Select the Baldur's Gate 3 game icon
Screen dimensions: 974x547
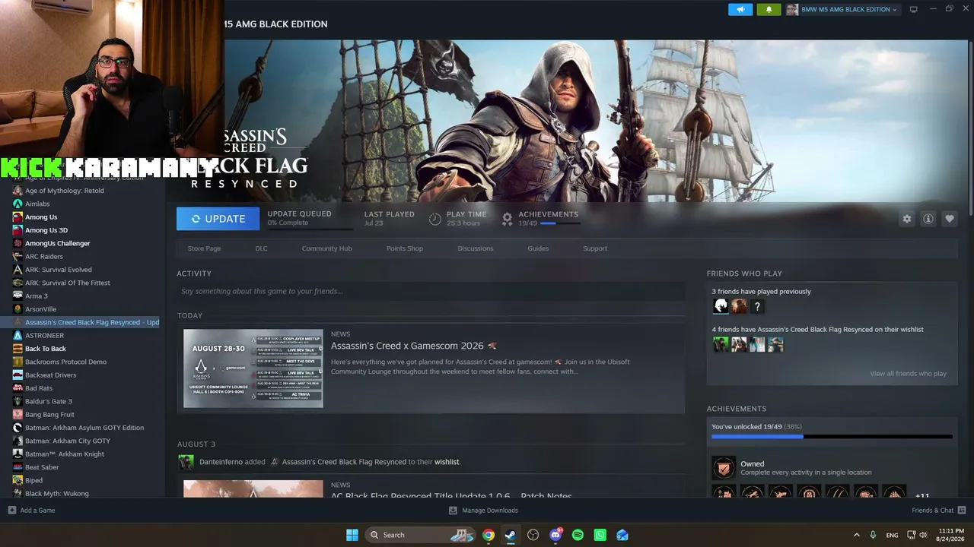pyautogui.click(x=18, y=401)
